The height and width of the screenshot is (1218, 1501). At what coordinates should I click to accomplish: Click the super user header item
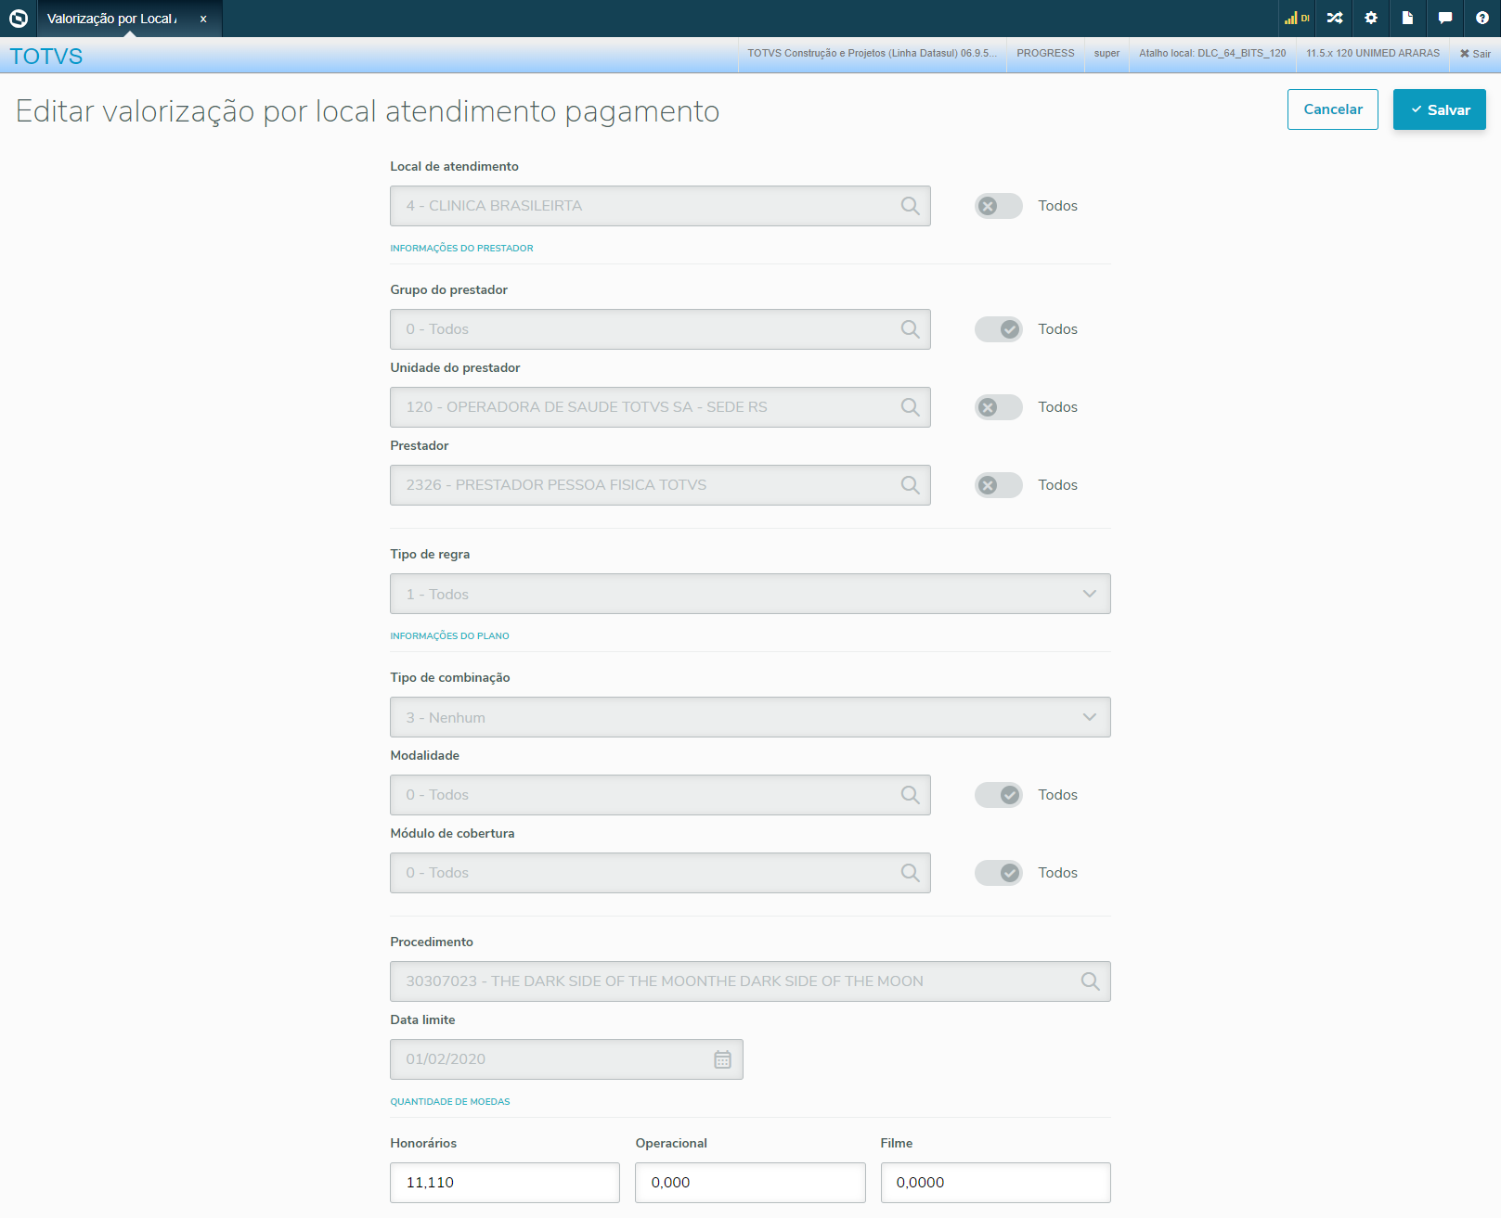point(1106,54)
